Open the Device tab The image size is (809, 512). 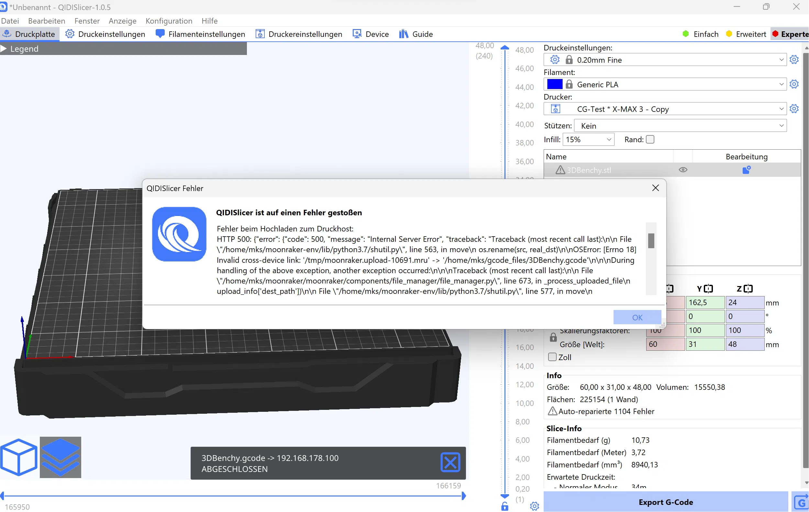[x=371, y=34]
